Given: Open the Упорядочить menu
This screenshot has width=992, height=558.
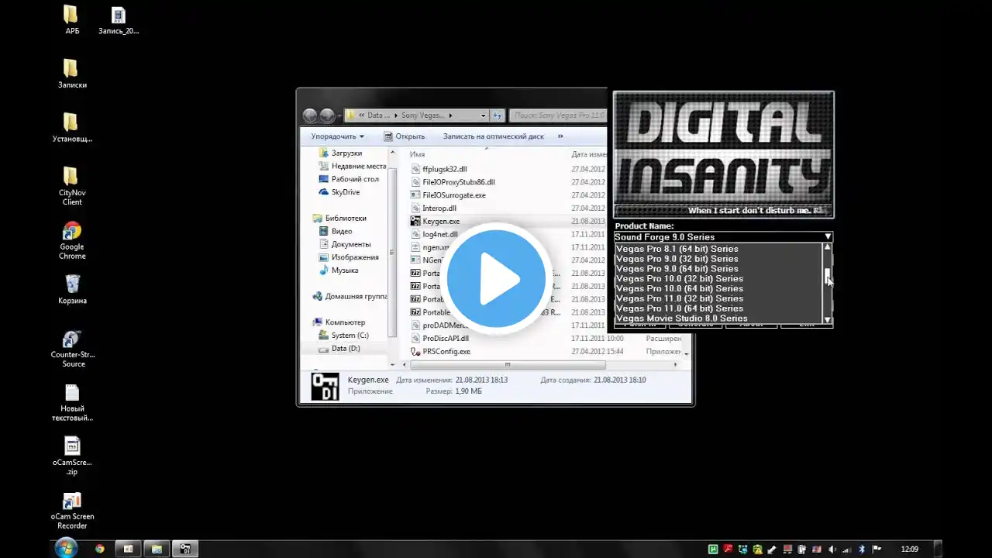Looking at the screenshot, I should 338,136.
